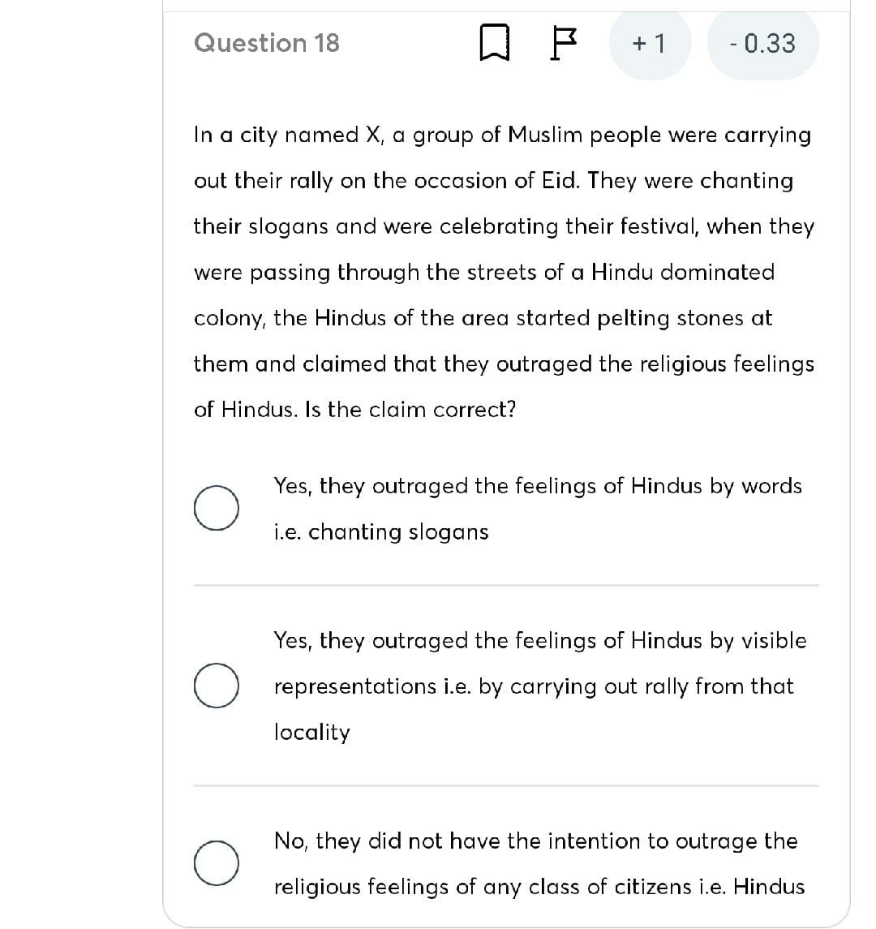The image size is (876, 929).
Task: Click the divider below the second option
Action: (x=506, y=785)
